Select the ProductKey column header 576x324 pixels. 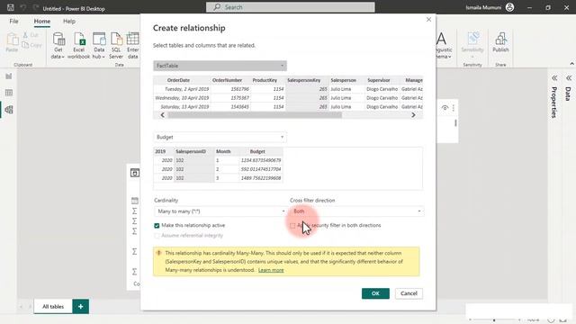(265, 80)
